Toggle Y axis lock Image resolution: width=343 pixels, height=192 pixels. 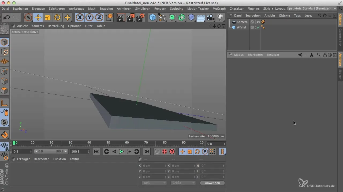click(90, 18)
